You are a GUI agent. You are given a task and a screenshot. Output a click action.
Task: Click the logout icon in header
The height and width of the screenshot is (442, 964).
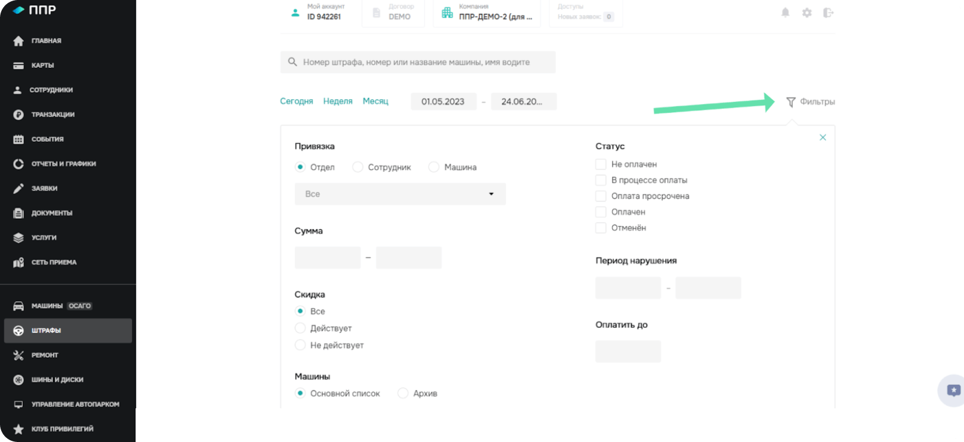(x=828, y=13)
